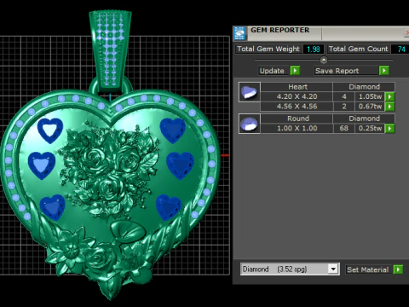Click the Total Gem Weight label
The image size is (409, 307).
click(x=268, y=49)
